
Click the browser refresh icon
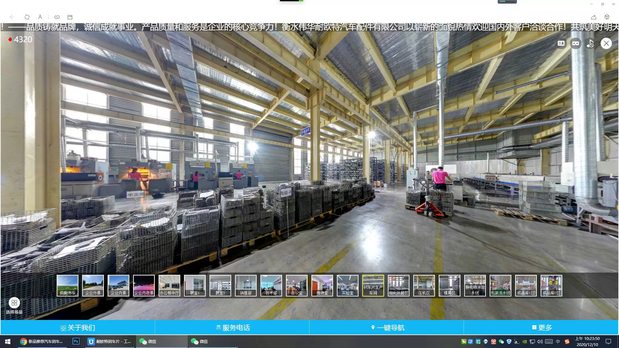(x=27, y=17)
